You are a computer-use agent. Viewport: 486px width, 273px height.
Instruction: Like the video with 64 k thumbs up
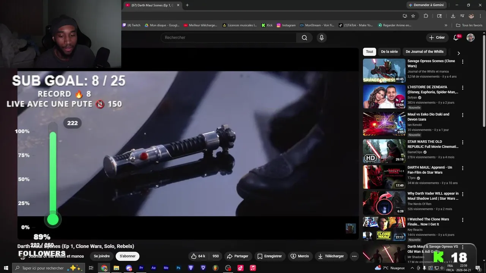pyautogui.click(x=198, y=256)
